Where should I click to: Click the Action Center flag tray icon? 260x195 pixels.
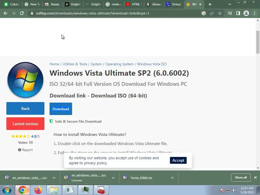222,190
